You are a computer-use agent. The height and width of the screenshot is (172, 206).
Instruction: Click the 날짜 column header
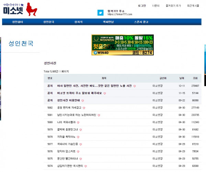[181, 78]
